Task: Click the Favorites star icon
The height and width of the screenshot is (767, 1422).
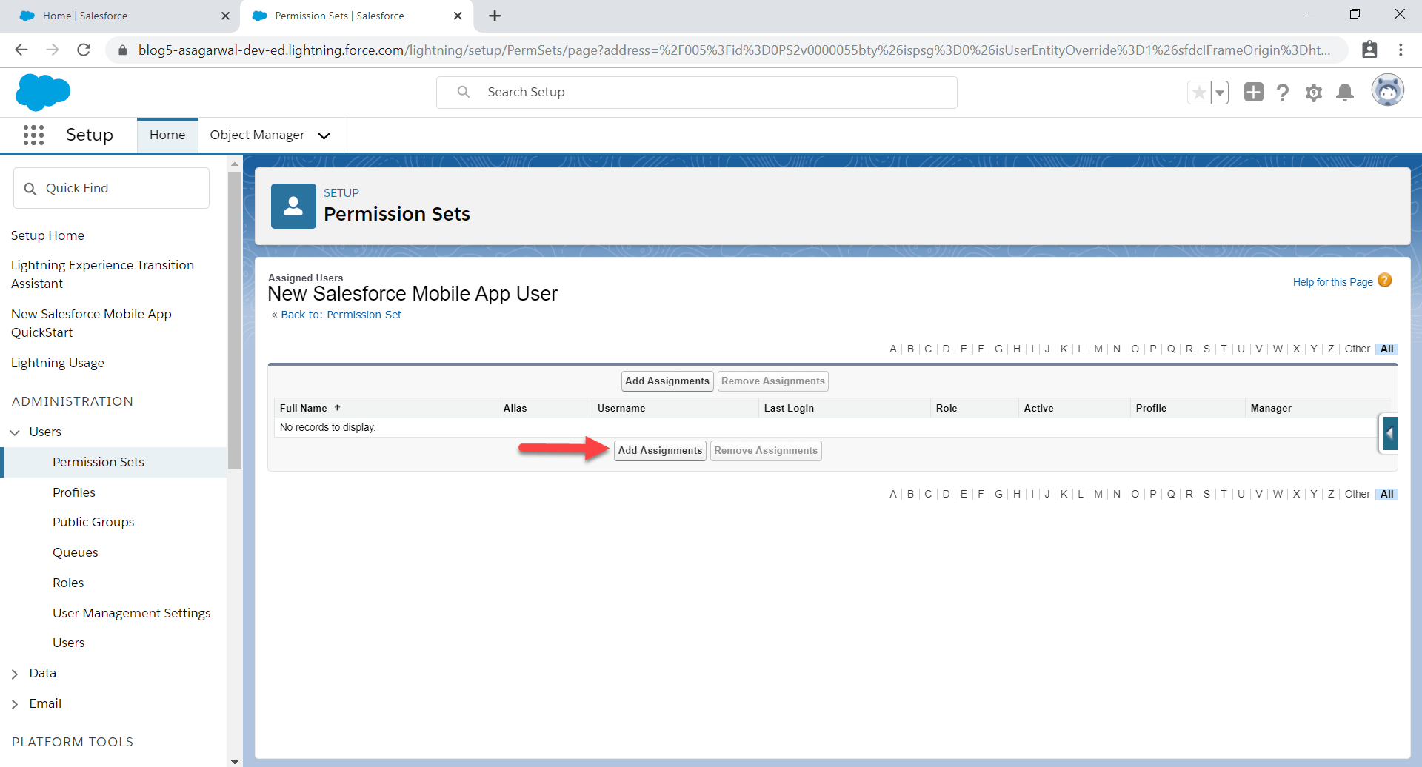Action: [1199, 93]
